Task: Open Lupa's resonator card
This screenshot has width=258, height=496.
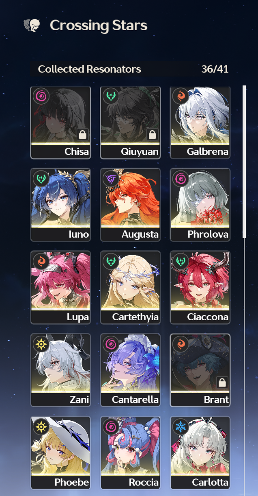Action: [60, 287]
